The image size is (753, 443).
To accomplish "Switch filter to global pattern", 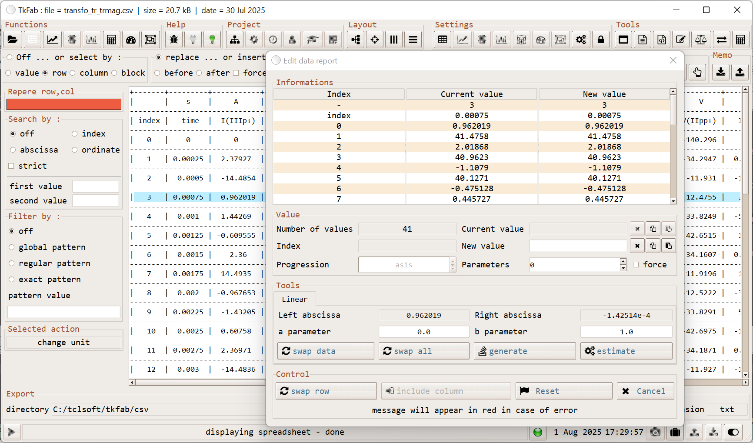I will [x=12, y=247].
